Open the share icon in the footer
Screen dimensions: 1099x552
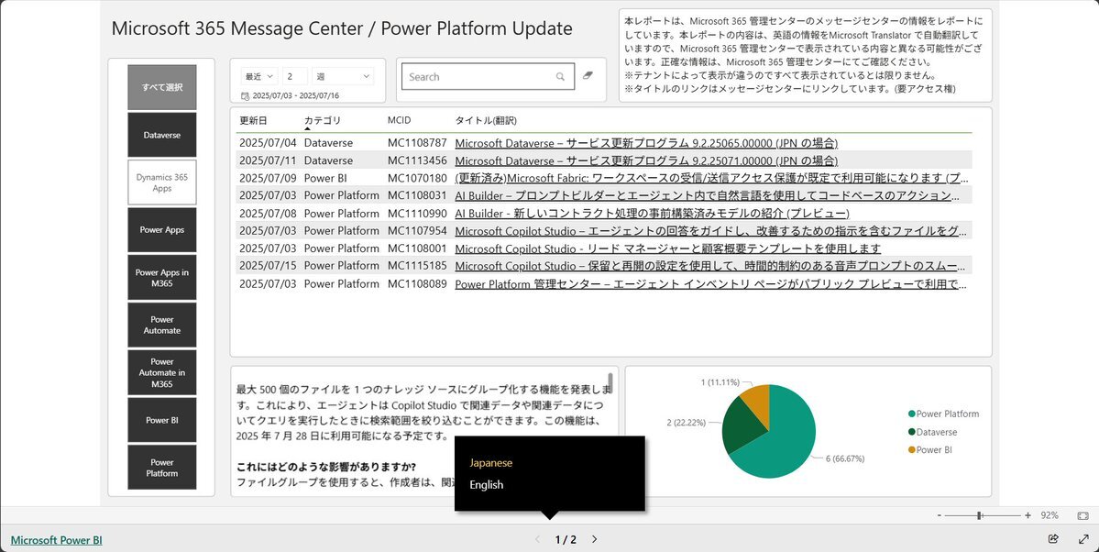(x=1053, y=538)
